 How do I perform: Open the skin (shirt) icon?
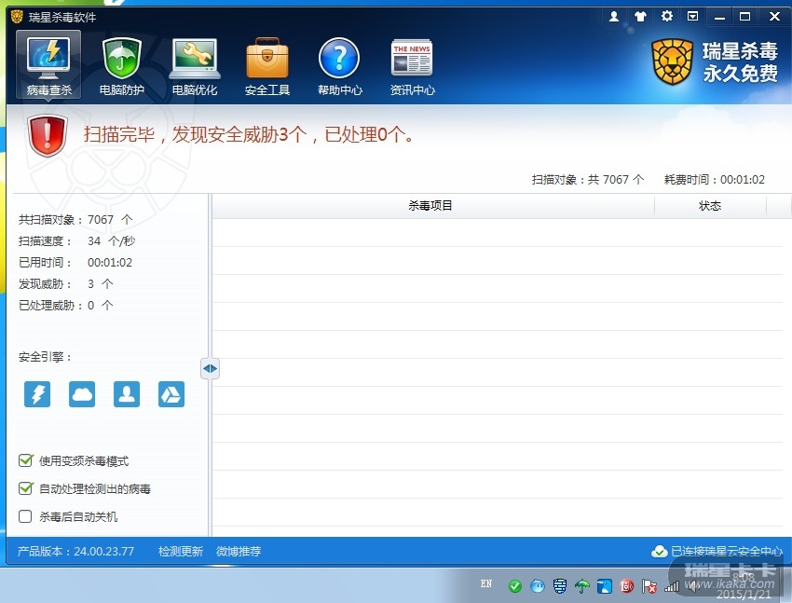[x=640, y=16]
